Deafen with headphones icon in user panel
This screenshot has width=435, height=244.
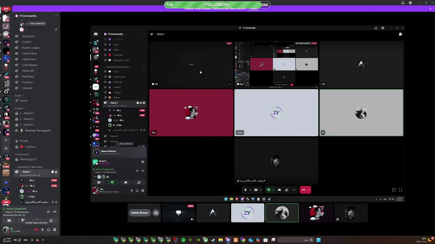coord(49,230)
